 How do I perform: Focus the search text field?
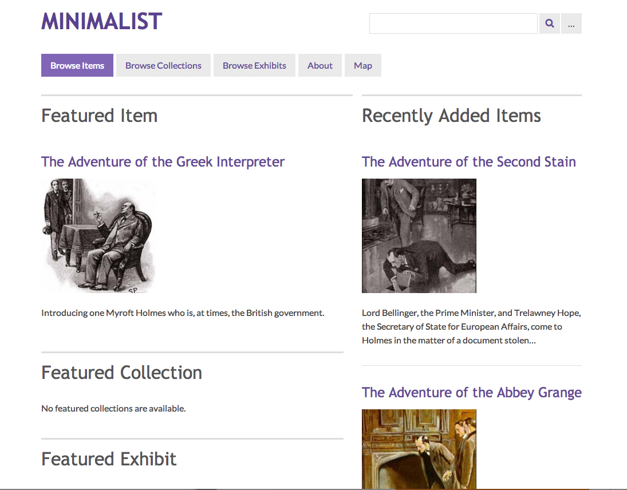click(453, 23)
